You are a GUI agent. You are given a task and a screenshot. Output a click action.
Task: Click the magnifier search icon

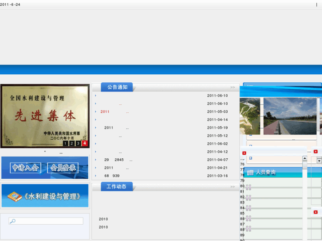point(12,221)
